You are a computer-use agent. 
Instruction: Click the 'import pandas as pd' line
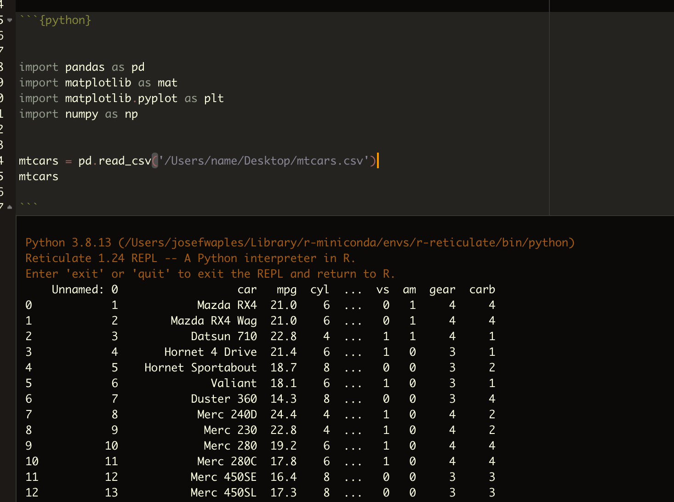coord(82,67)
